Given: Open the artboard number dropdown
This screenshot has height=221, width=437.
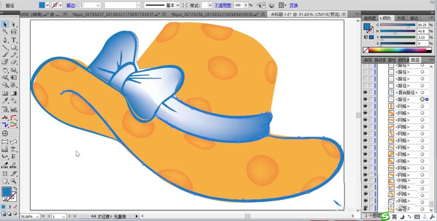Looking at the screenshot, I should (x=63, y=216).
